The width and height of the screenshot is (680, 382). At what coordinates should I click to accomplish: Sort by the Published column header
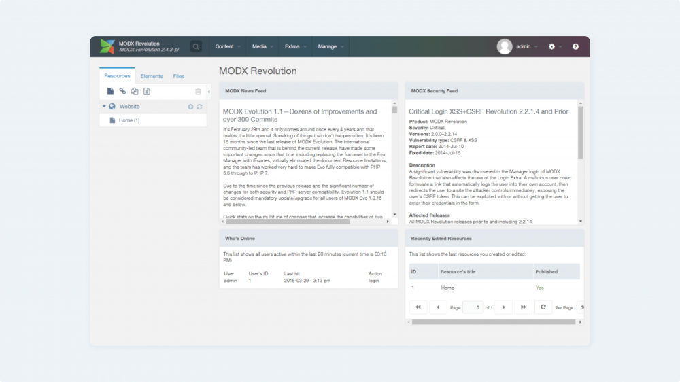coord(556,271)
